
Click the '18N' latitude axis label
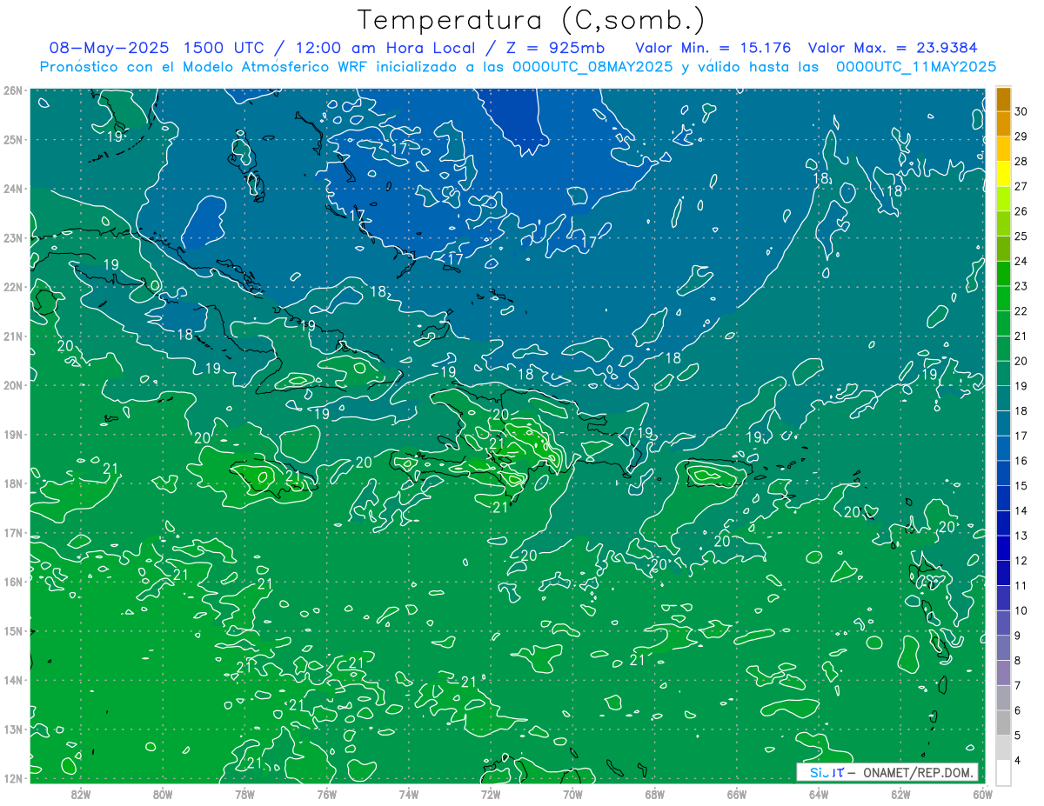click(x=13, y=483)
